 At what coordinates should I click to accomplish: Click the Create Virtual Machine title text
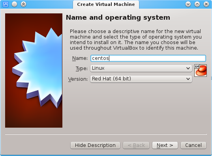(x=106, y=4)
